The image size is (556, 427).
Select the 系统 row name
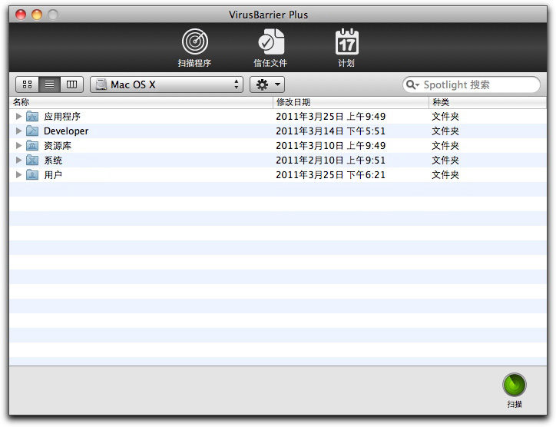[53, 160]
